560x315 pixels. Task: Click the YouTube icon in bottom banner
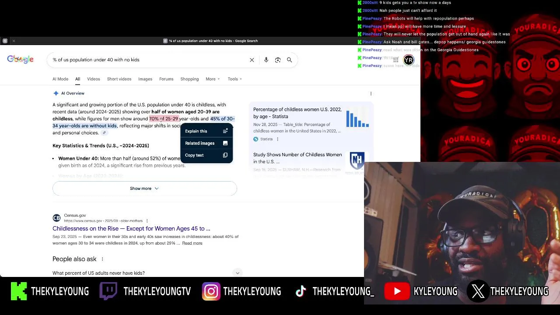(x=397, y=291)
